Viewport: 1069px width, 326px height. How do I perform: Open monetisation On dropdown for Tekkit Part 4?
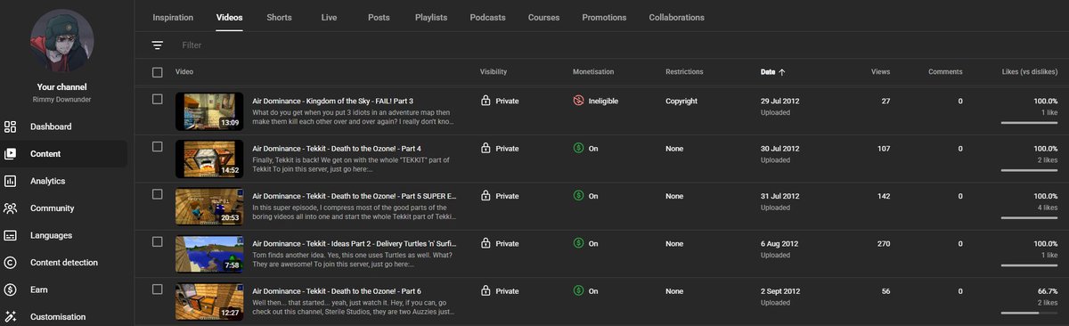[x=585, y=149]
